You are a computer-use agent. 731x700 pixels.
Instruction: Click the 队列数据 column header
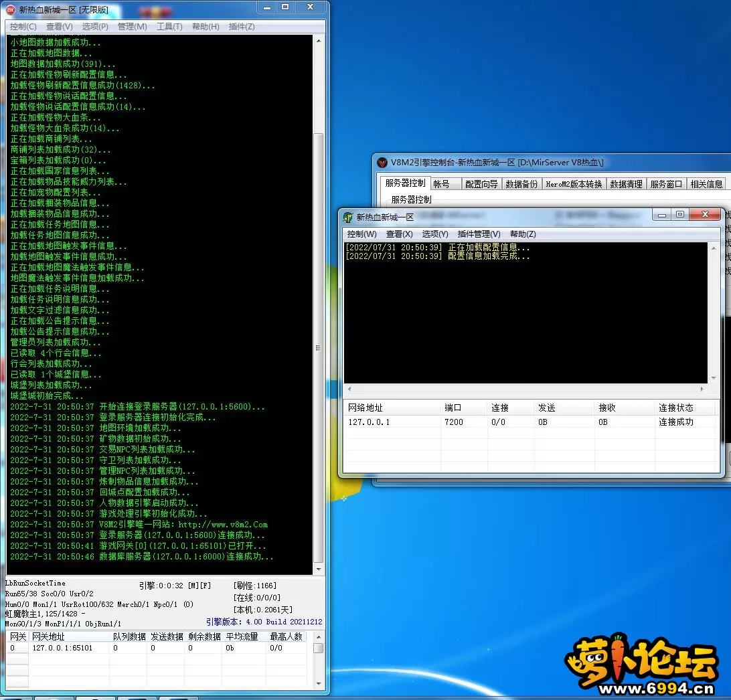pyautogui.click(x=129, y=636)
